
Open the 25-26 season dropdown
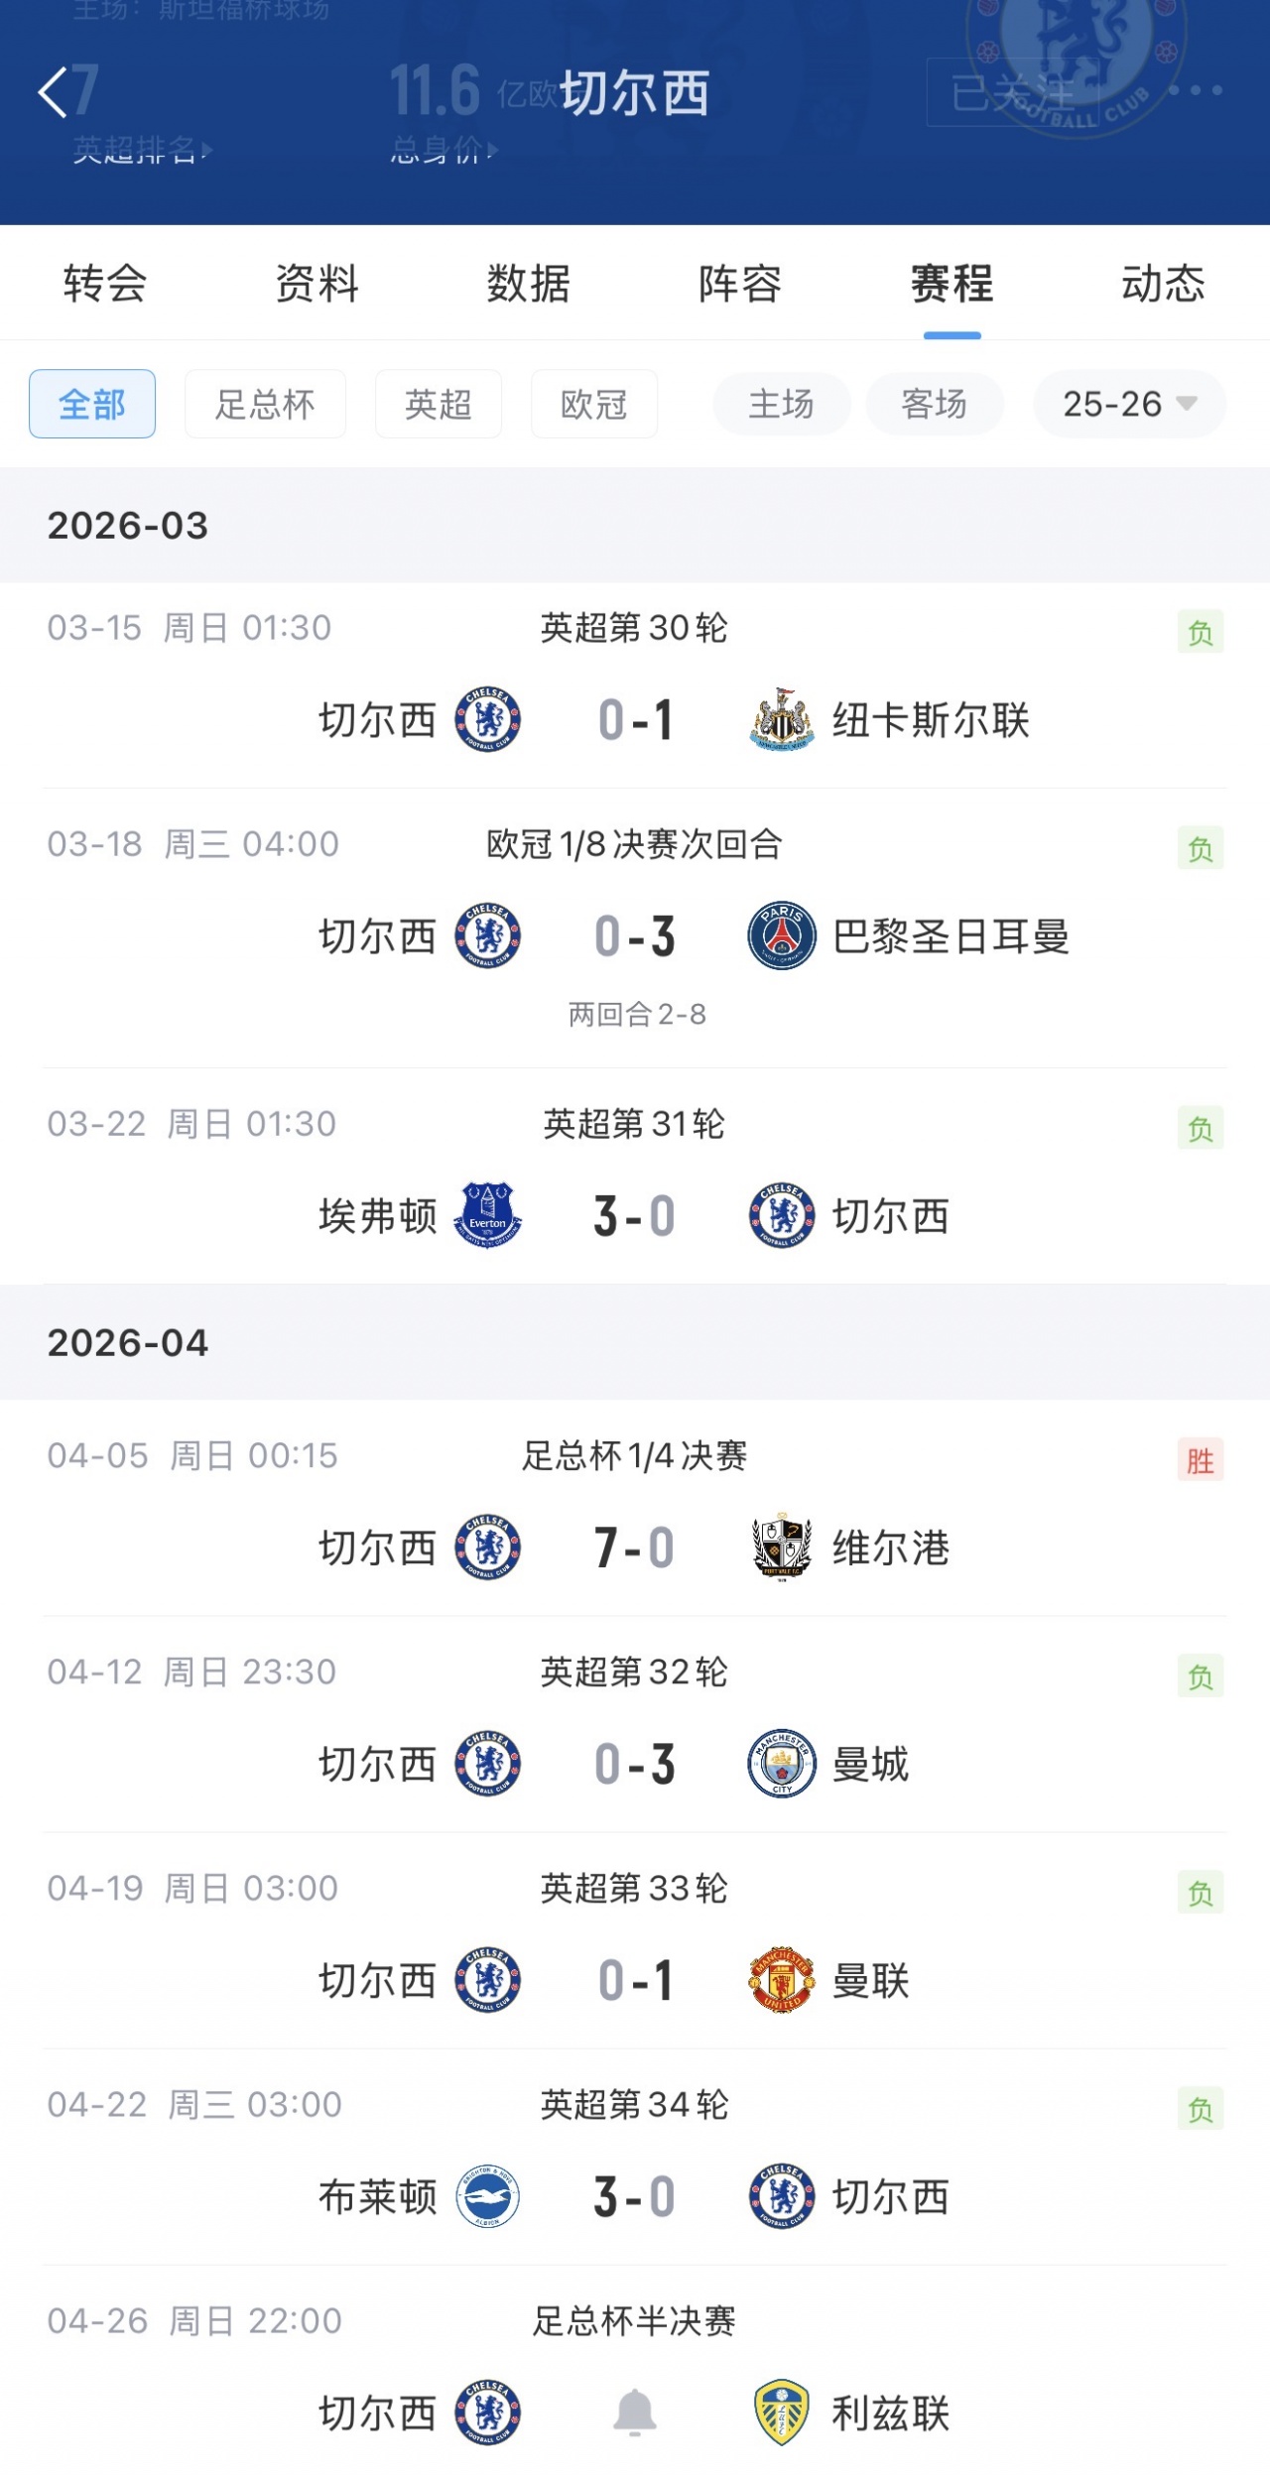[x=1129, y=404]
